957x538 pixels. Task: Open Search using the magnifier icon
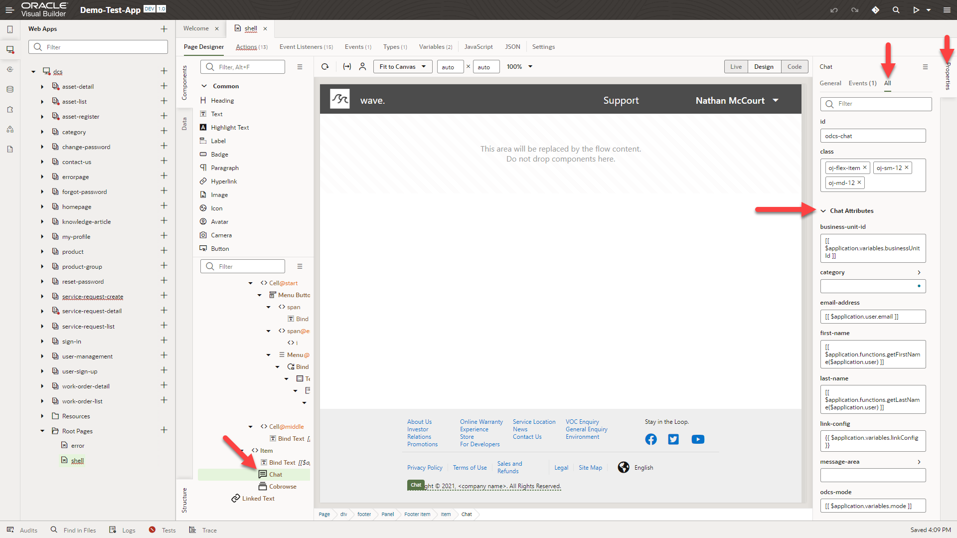[x=896, y=10]
